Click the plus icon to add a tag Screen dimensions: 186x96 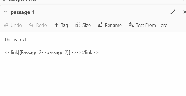[x=56, y=25]
